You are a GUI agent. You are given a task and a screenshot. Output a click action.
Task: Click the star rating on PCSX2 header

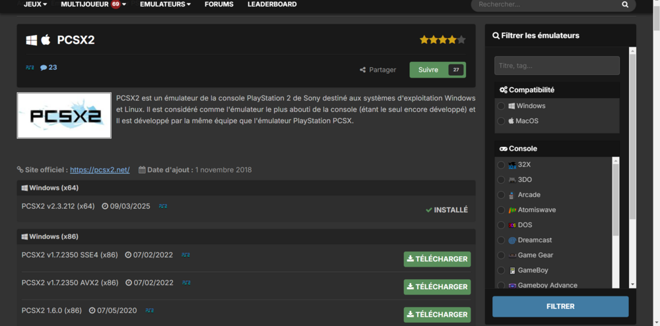pyautogui.click(x=442, y=40)
